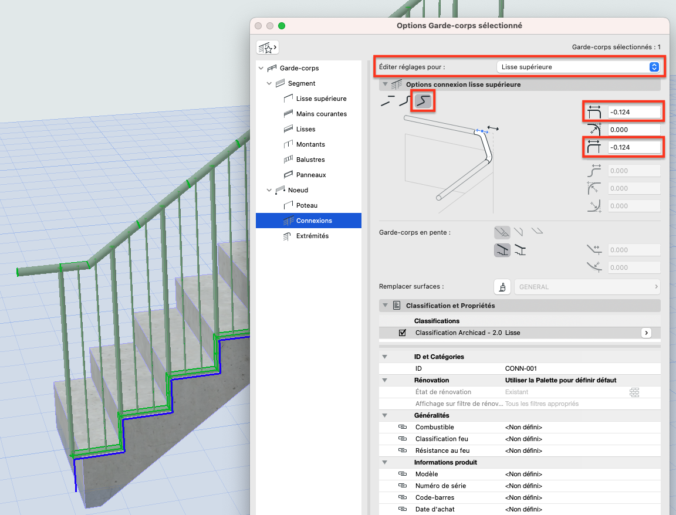This screenshot has height=515, width=676.
Task: Click the Date d'achat link icon
Action: pyautogui.click(x=402, y=509)
